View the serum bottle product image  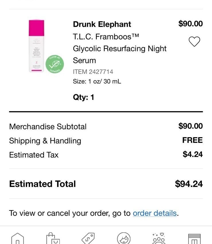coord(36,46)
